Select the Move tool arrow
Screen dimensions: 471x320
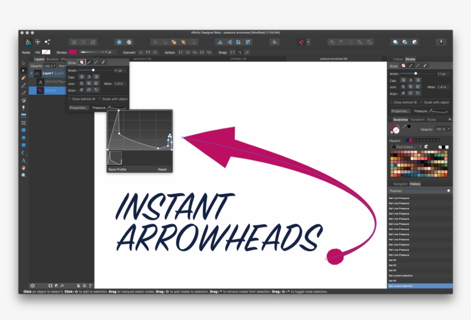point(24,63)
